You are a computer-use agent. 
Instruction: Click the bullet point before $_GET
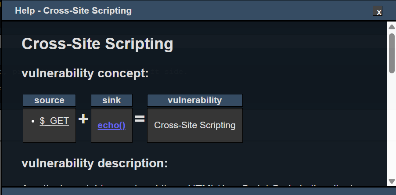point(33,121)
